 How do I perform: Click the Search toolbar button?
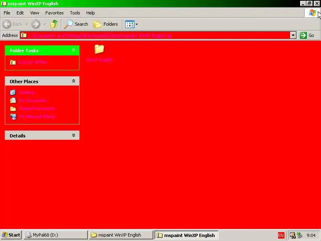point(76,24)
